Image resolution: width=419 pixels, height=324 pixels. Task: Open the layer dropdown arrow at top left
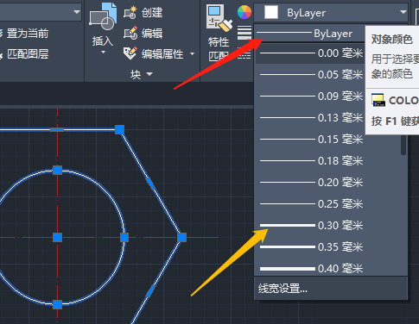(x=77, y=12)
